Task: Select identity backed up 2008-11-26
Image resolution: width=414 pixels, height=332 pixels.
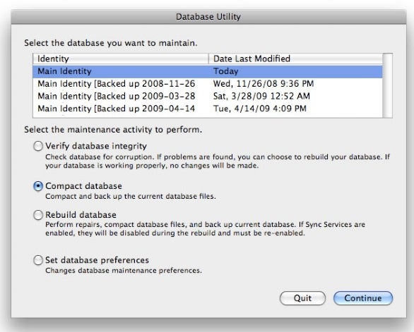Action: (208, 84)
